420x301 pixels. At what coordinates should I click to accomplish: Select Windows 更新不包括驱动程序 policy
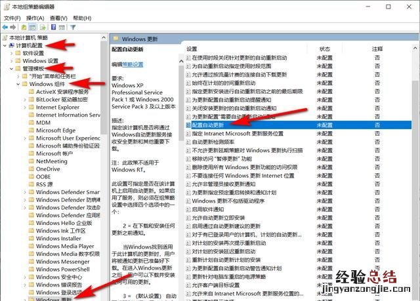click(x=228, y=201)
